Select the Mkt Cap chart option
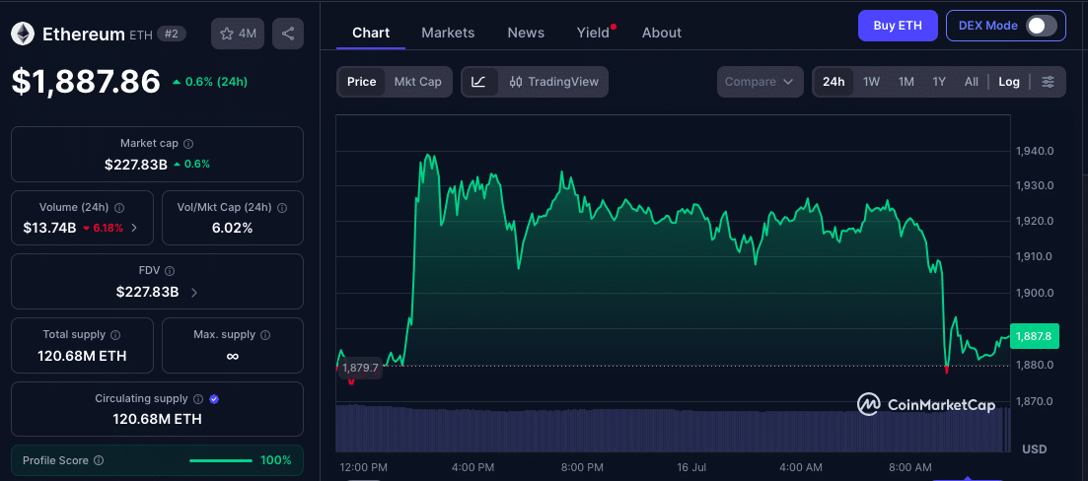Image resolution: width=1088 pixels, height=481 pixels. (417, 82)
